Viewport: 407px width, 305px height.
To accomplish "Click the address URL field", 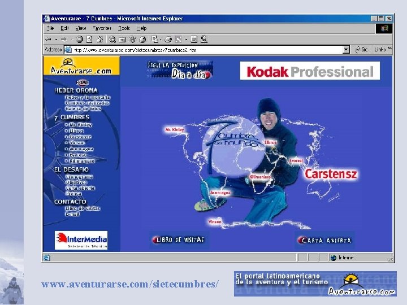I will pyautogui.click(x=207, y=50).
